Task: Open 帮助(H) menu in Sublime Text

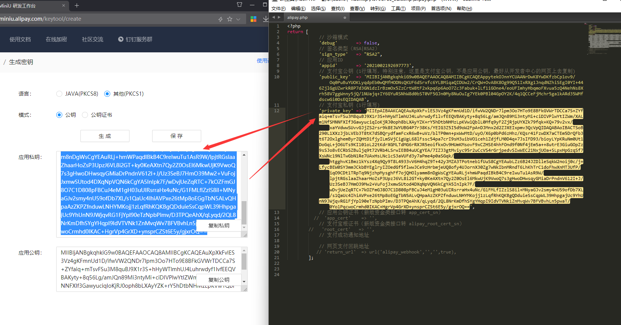Action: click(x=464, y=9)
